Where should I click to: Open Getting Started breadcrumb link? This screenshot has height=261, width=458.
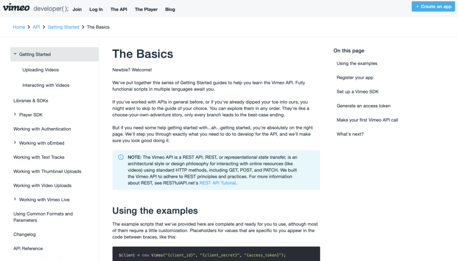coord(64,27)
